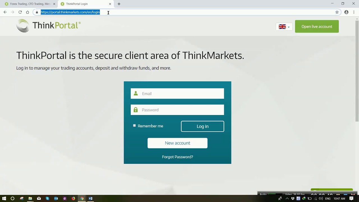The height and width of the screenshot is (202, 359).
Task: Click the Open live account button
Action: point(317,26)
